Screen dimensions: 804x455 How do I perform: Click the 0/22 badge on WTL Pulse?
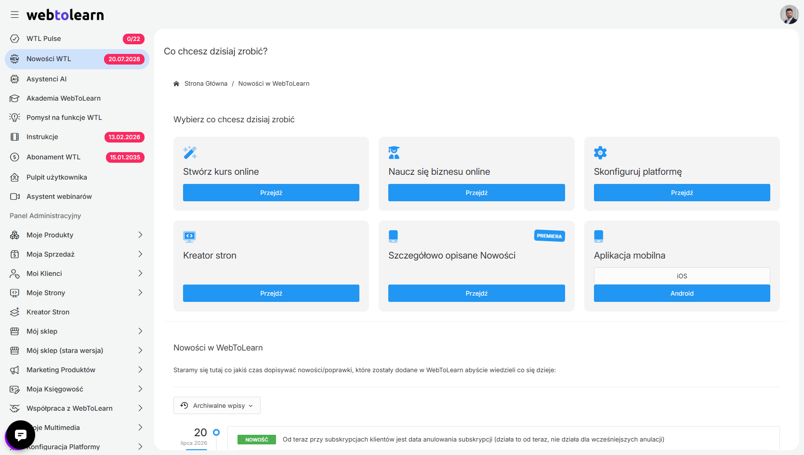click(x=133, y=39)
